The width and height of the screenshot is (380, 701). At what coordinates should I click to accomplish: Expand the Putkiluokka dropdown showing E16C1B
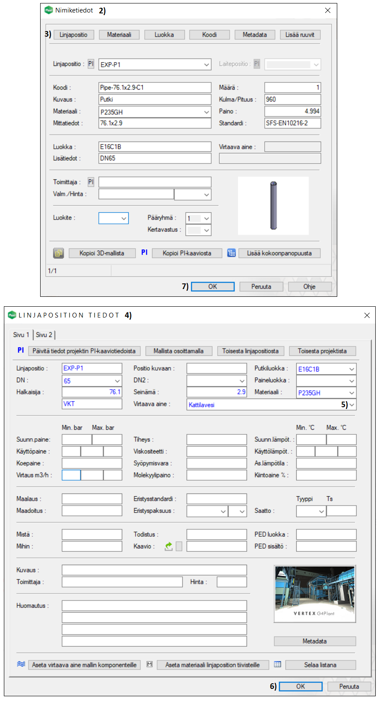[x=351, y=369]
